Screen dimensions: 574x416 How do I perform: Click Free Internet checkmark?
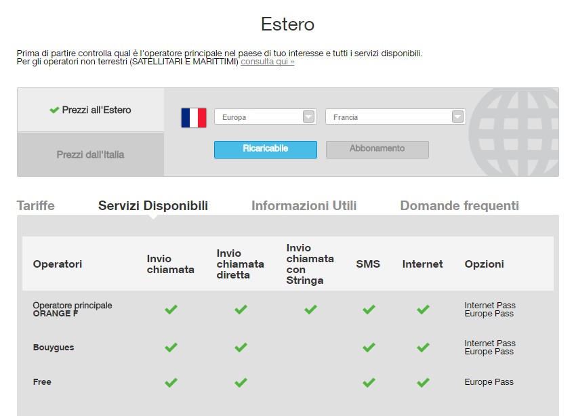click(423, 383)
